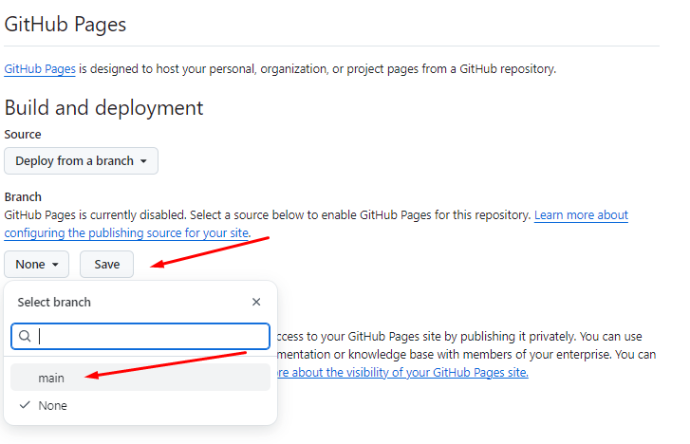
Task: Click the magnifier icon in branch search
Action: coord(26,337)
